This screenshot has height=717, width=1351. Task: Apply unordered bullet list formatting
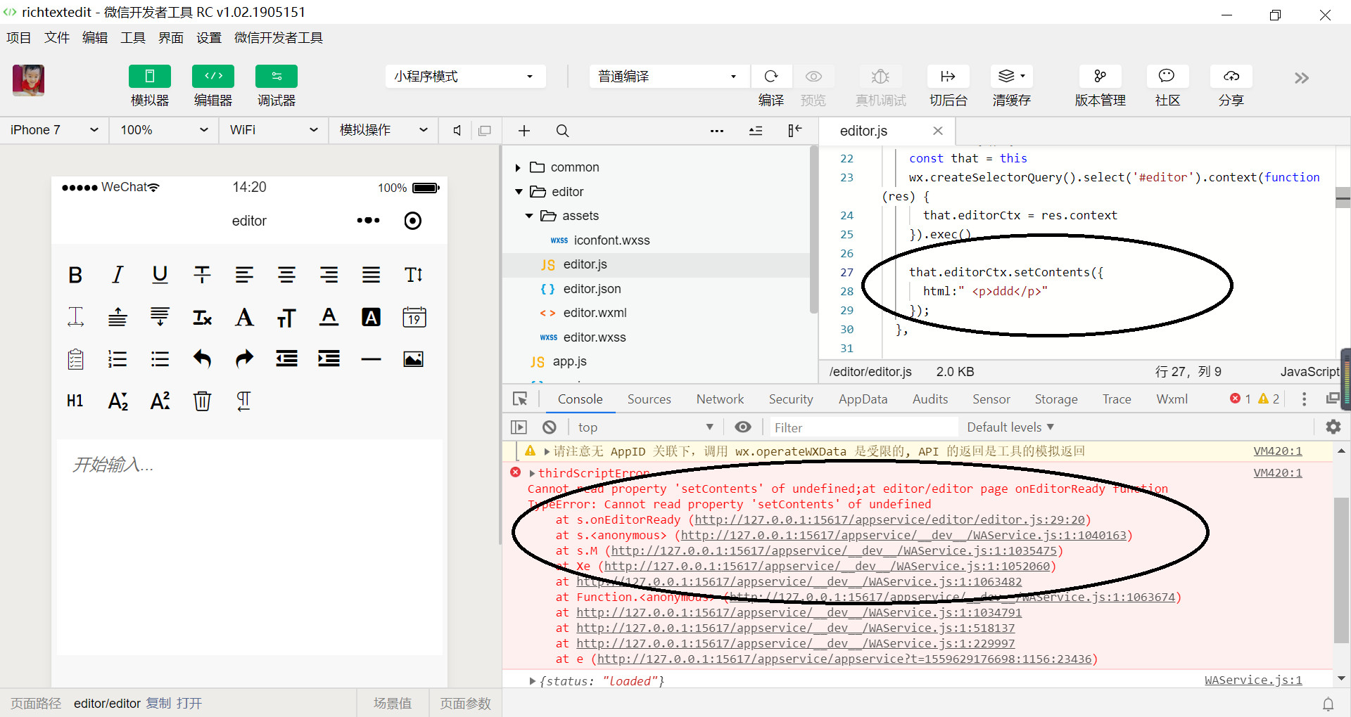coord(160,359)
